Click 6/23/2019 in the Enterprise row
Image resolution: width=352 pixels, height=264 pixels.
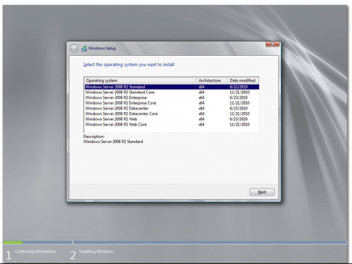[x=239, y=97]
